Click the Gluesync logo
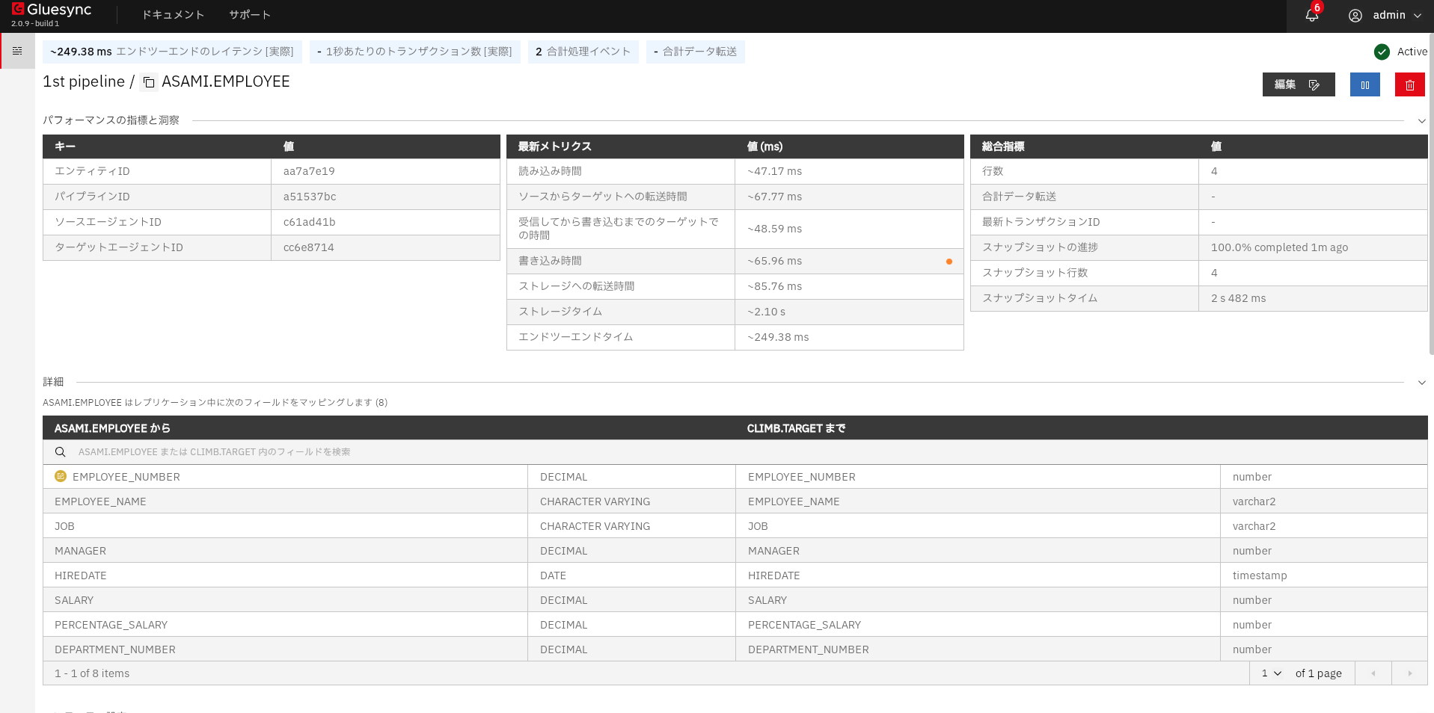1434x713 pixels. (51, 10)
